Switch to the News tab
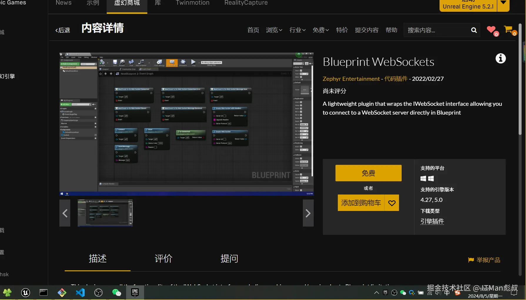 [64, 3]
